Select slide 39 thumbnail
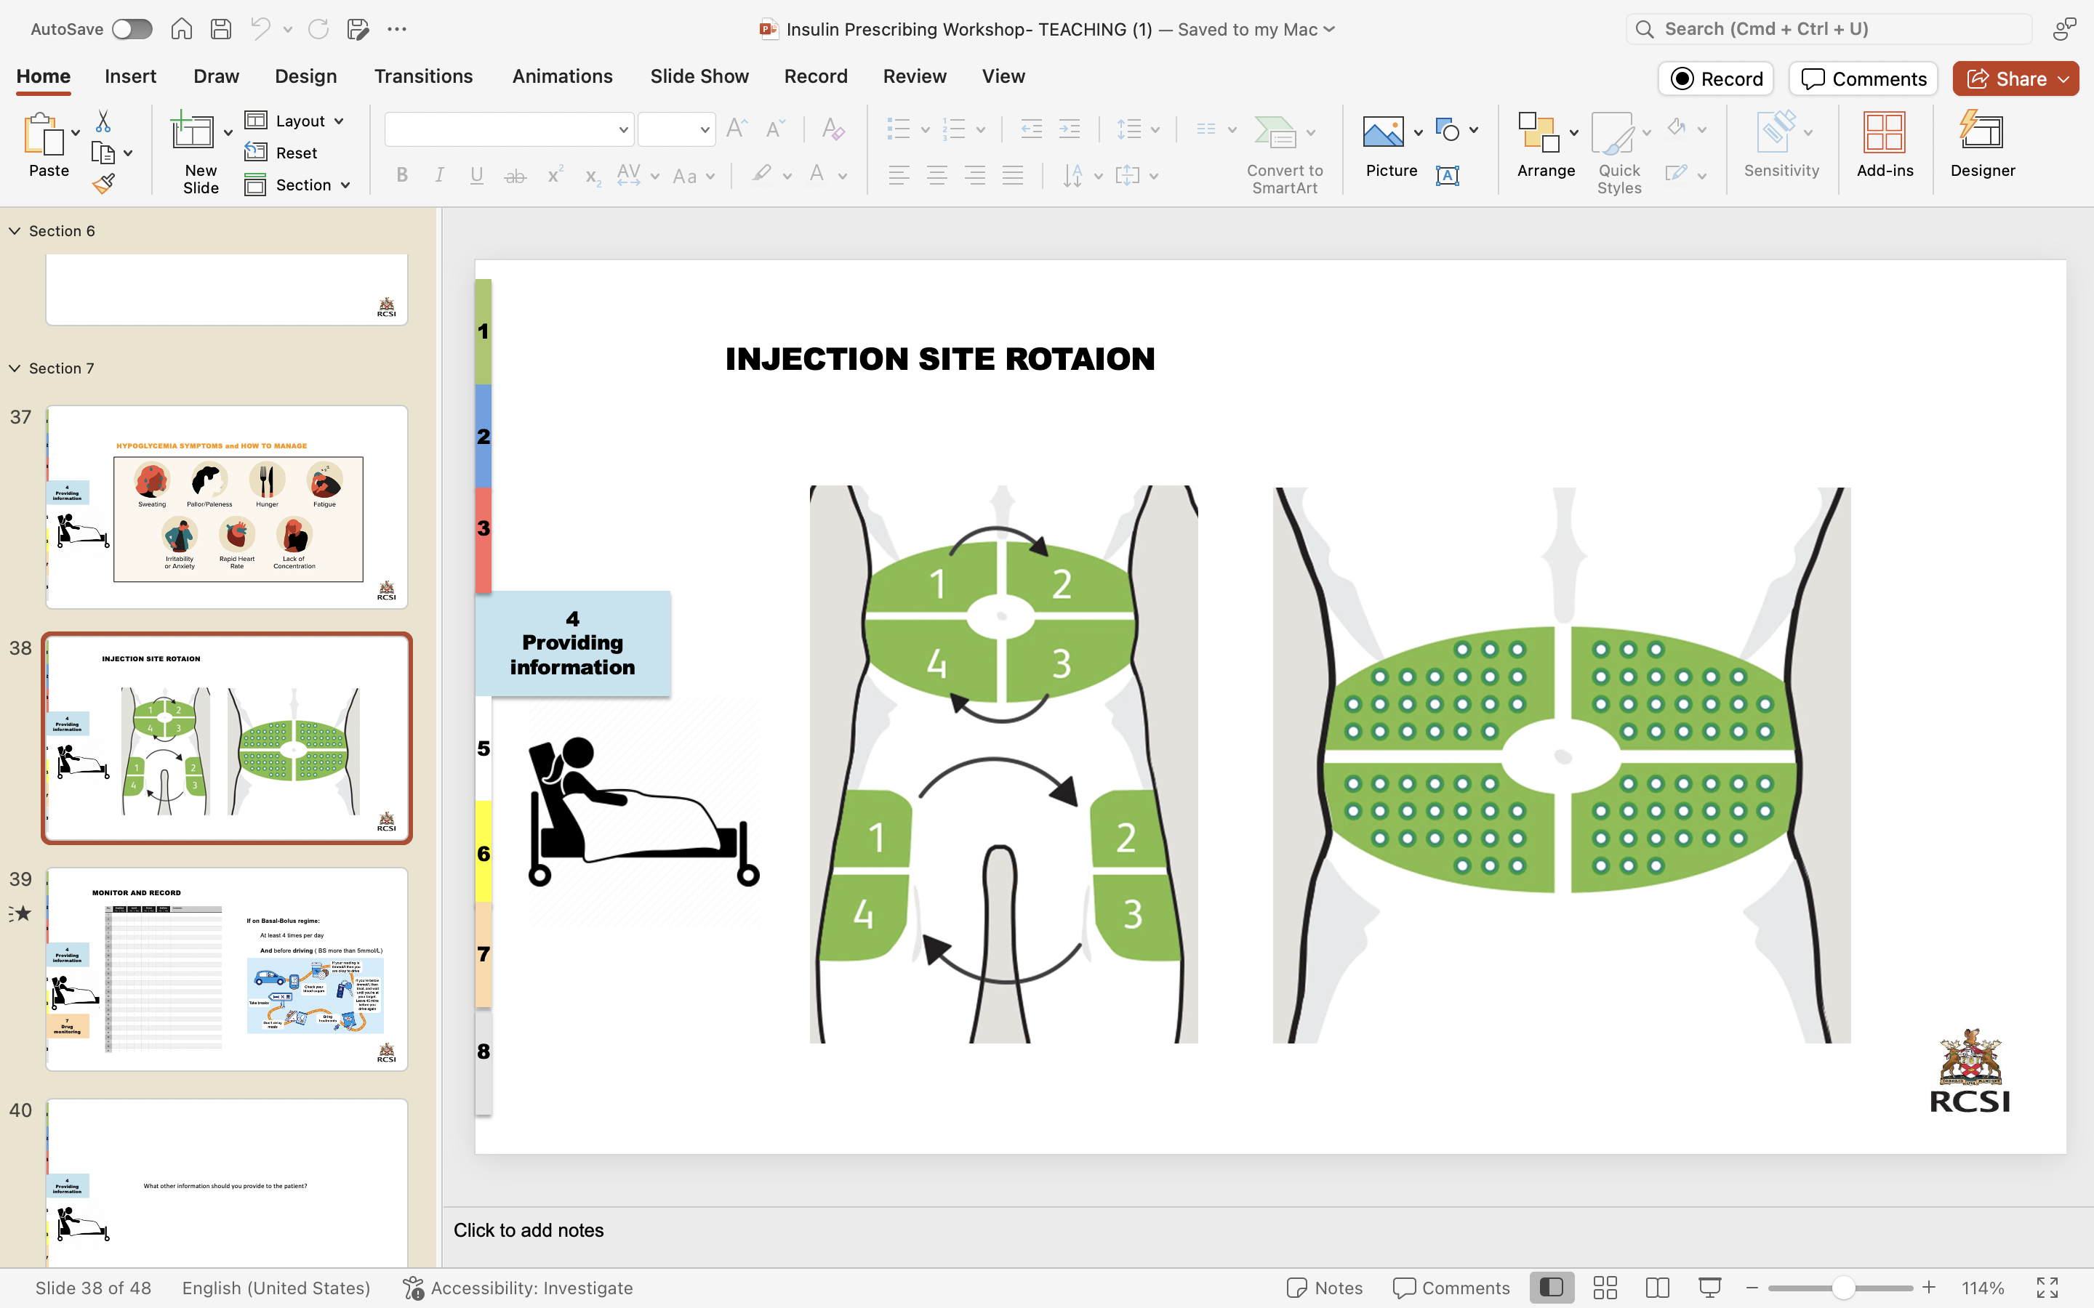 tap(227, 969)
